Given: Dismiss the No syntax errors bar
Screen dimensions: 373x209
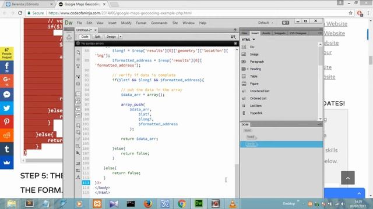Looking at the screenshot, I should [235, 44].
